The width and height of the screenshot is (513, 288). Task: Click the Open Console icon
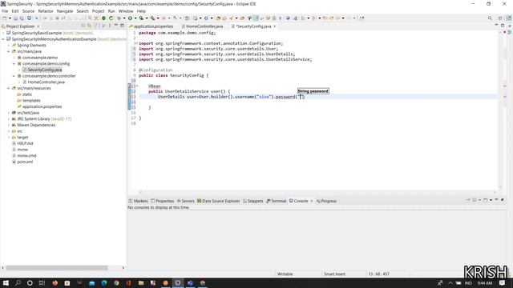(486, 200)
